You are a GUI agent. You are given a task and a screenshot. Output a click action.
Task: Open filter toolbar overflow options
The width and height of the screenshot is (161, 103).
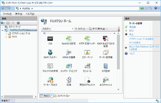119,30
